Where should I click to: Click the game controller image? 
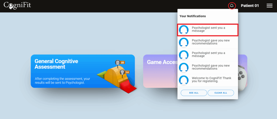point(242,77)
